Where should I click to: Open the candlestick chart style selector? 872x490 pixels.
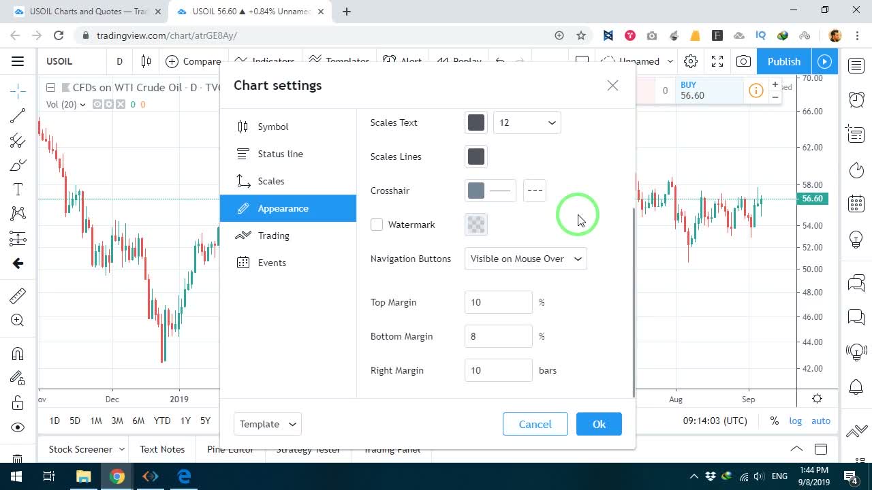click(146, 61)
